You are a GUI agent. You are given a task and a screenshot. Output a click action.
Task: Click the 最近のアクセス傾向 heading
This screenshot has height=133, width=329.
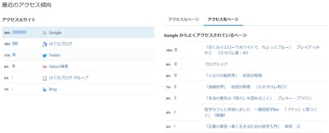click(27, 5)
